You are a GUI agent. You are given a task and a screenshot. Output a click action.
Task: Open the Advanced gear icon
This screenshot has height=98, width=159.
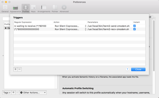click(x=64, y=7)
